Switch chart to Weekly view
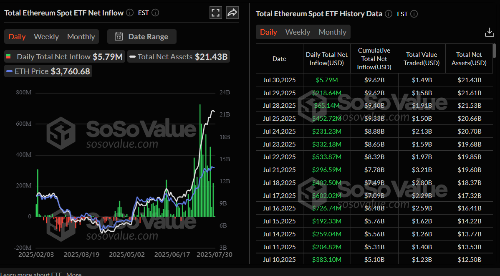The image size is (500, 276). [x=46, y=36]
